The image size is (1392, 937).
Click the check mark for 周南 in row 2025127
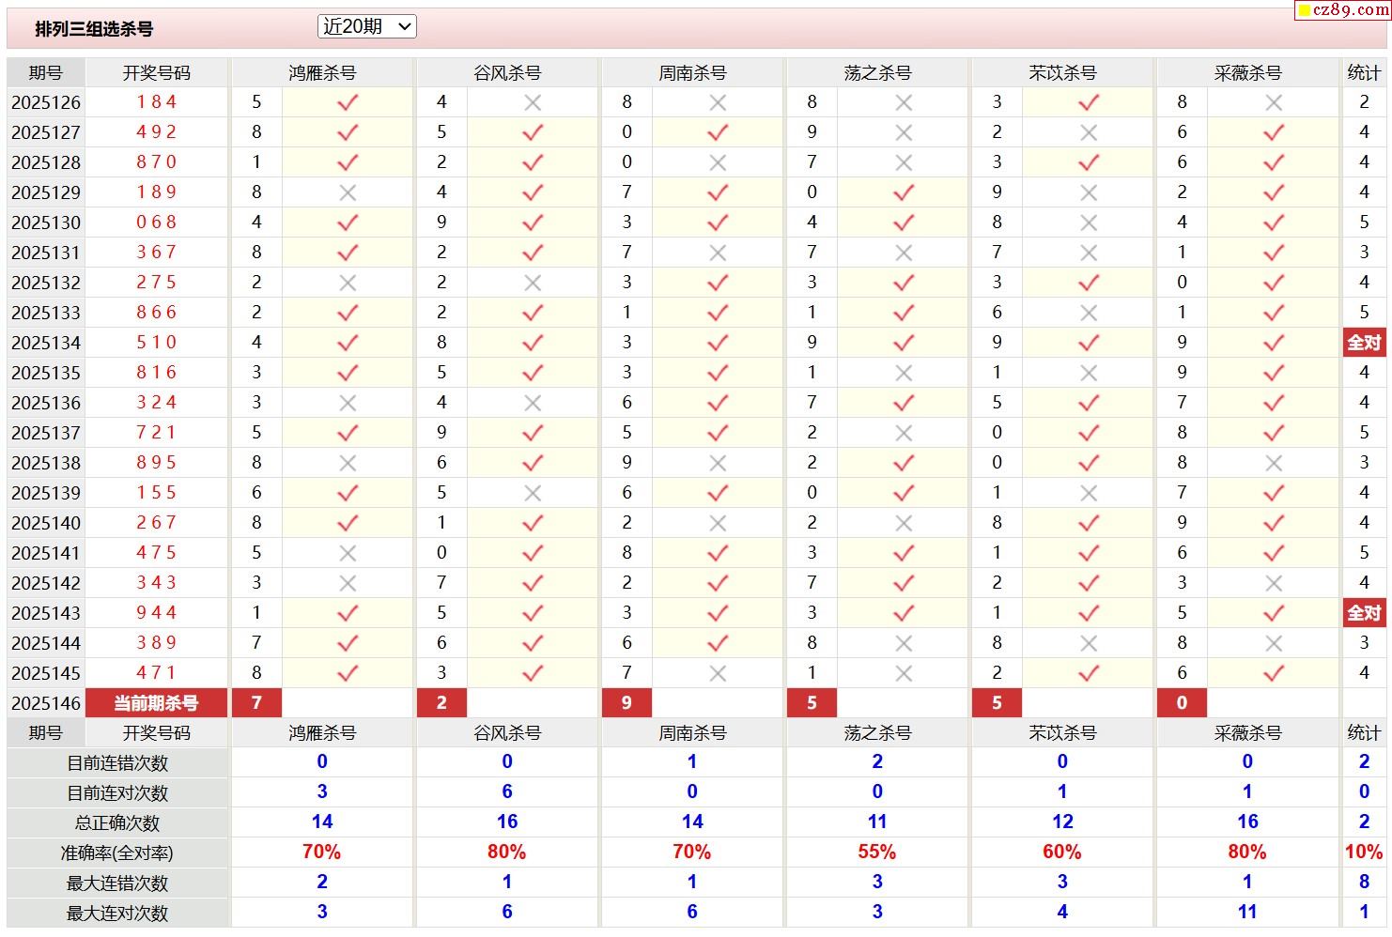click(718, 132)
